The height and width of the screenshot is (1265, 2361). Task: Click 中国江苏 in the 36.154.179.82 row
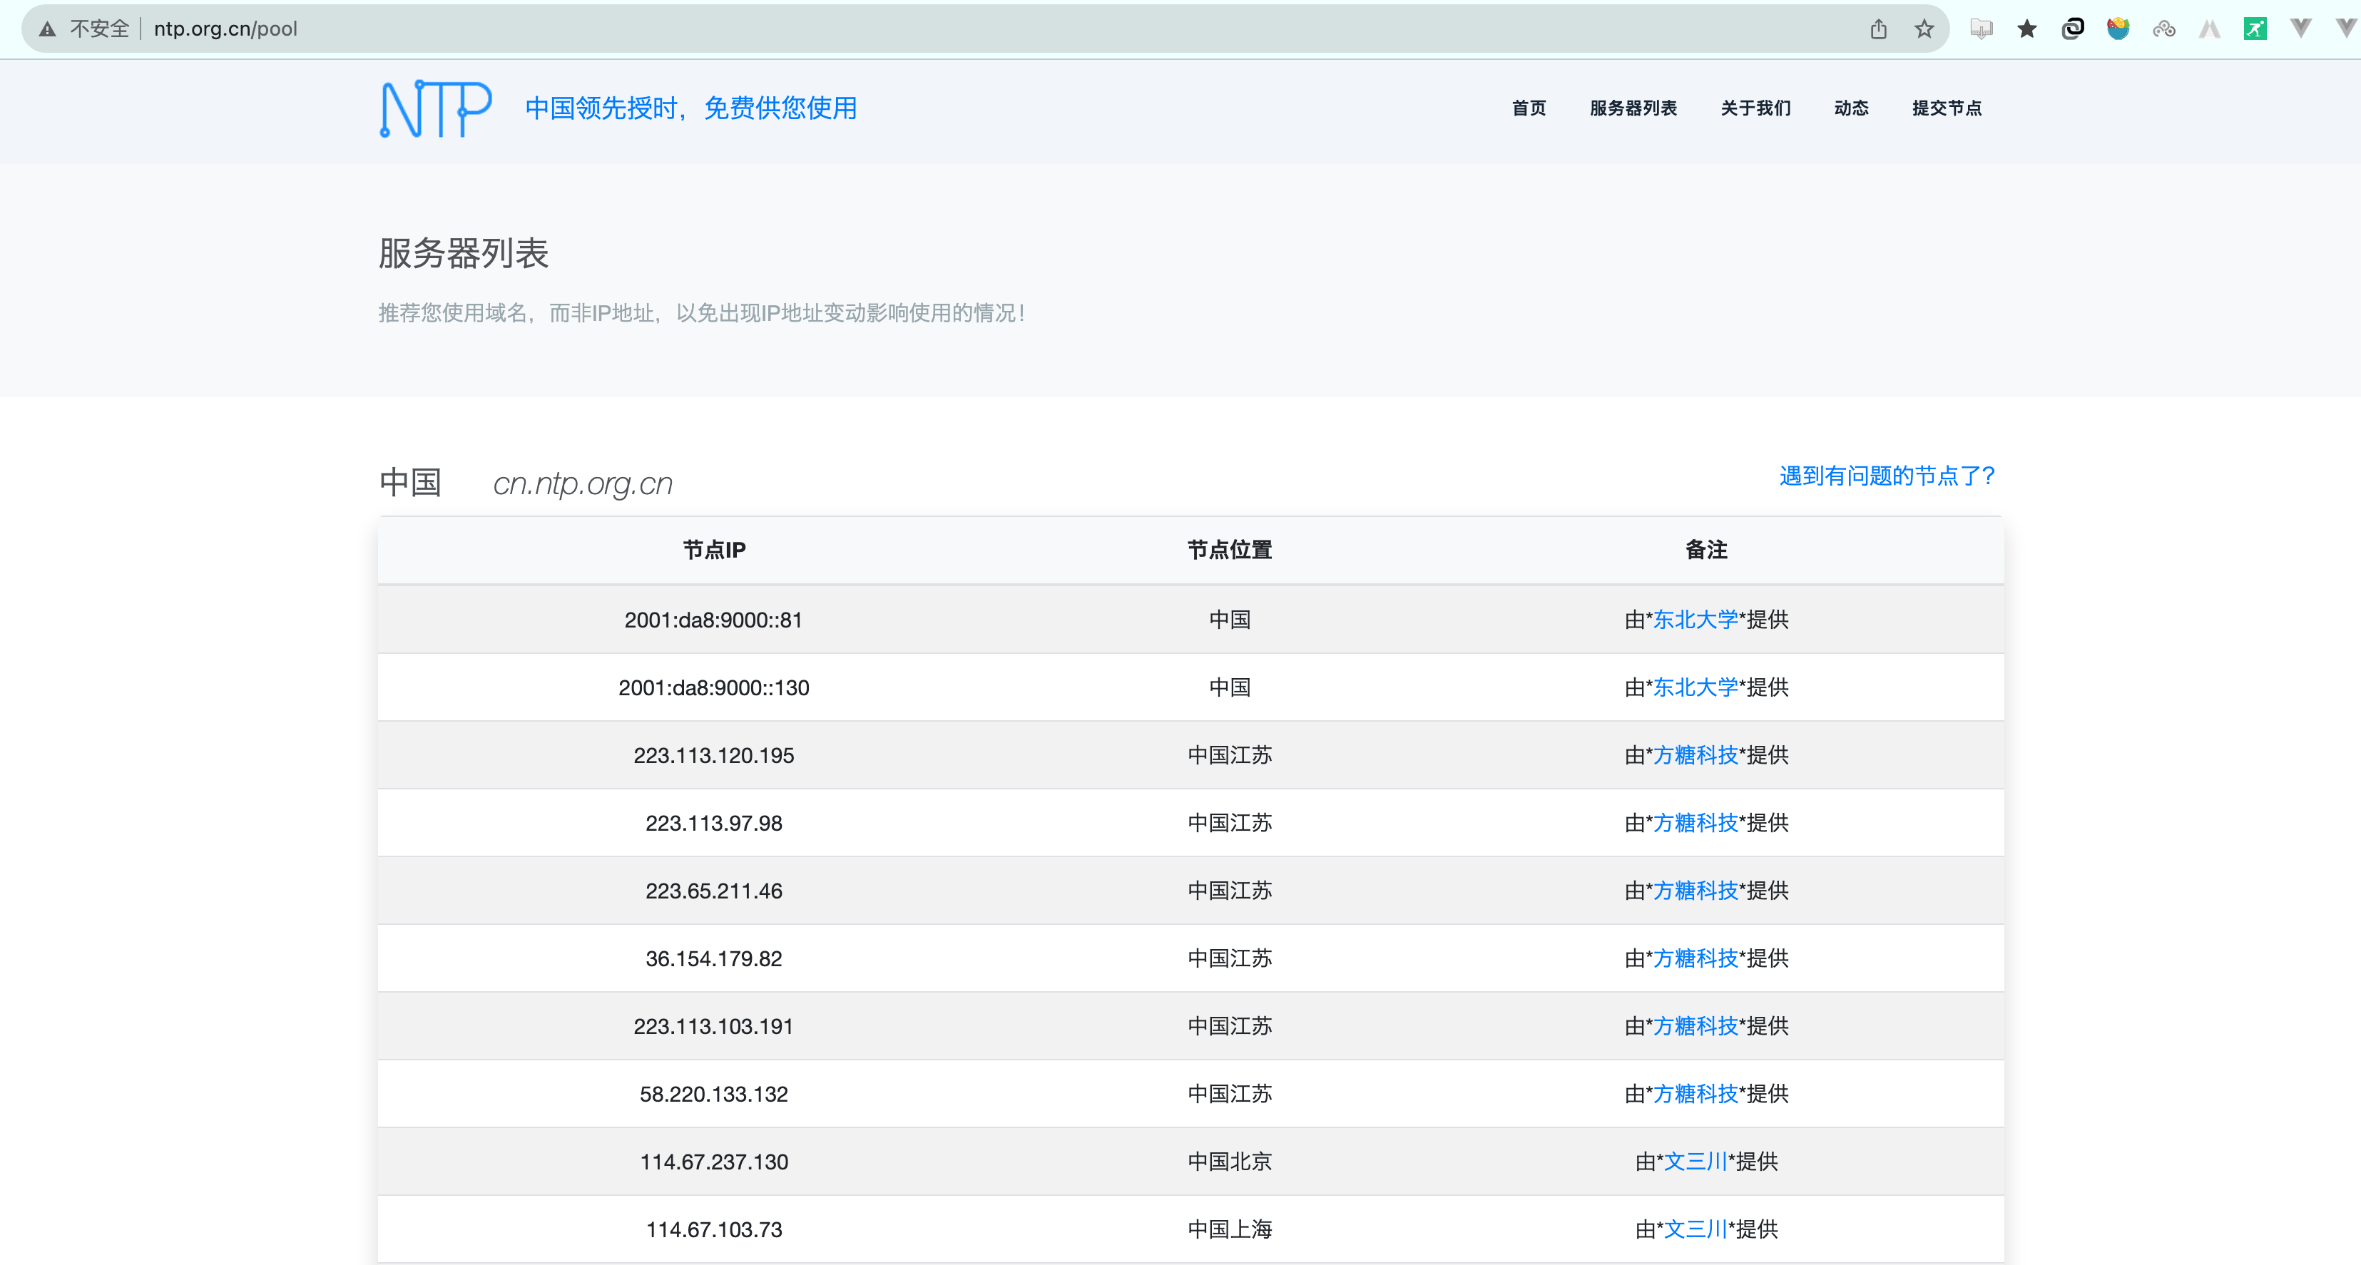pyautogui.click(x=1229, y=958)
